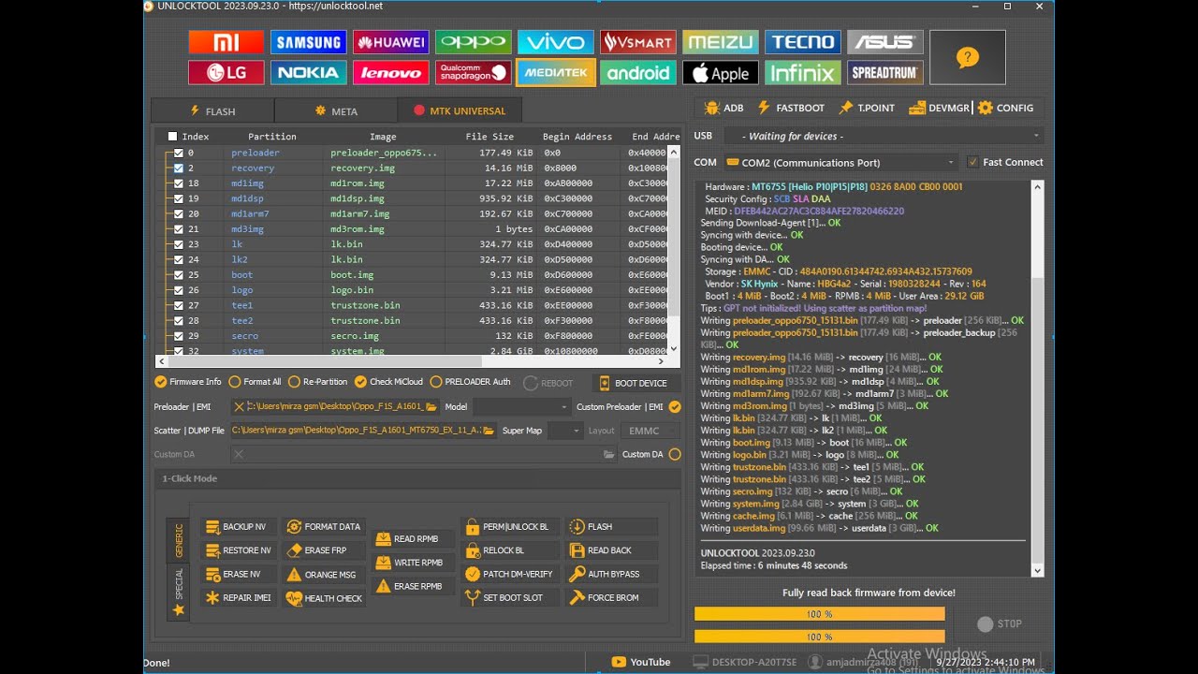Open the Layout EMMC dropdown
The height and width of the screenshot is (674, 1198).
[x=651, y=431]
